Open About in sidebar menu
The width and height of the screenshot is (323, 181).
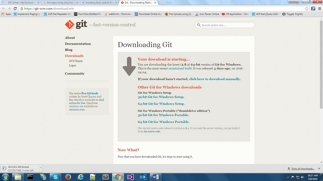(70, 38)
